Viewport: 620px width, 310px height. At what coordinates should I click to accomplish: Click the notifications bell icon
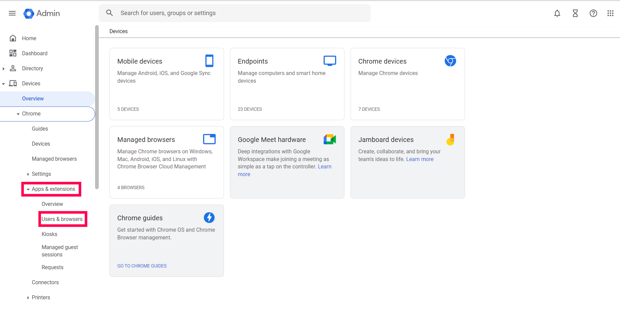(557, 13)
